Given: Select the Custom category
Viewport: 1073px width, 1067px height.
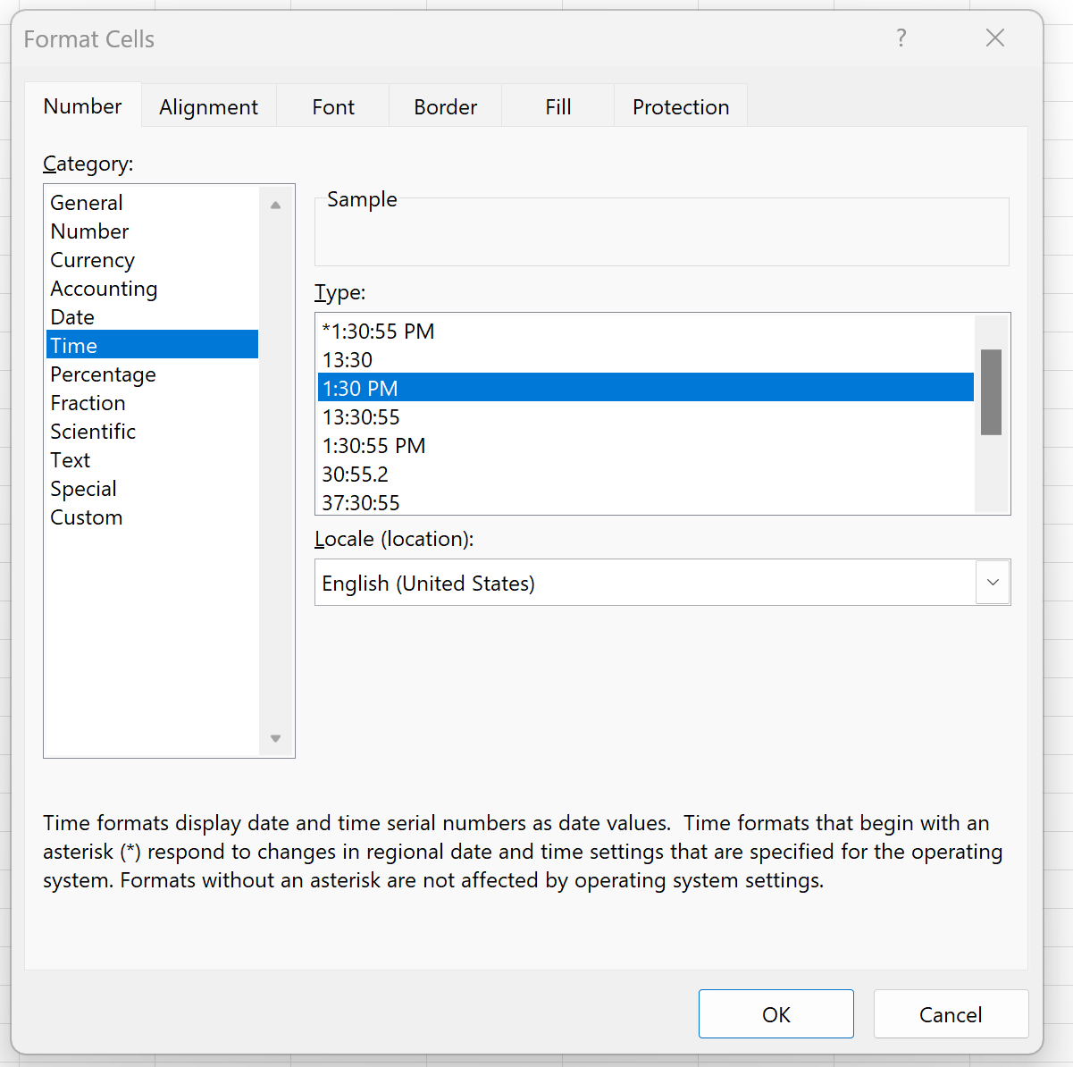Looking at the screenshot, I should [x=86, y=517].
